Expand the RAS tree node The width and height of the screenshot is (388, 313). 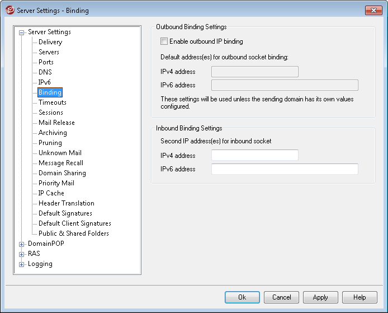coord(22,254)
